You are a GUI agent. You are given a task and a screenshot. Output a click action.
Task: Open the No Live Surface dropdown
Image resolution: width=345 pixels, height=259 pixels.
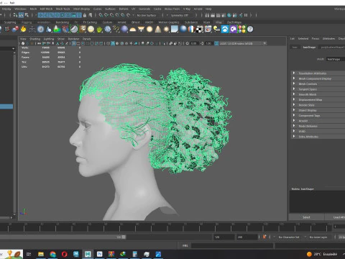(147, 15)
